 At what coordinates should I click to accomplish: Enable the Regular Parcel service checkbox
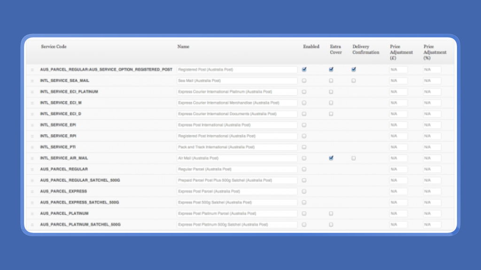pyautogui.click(x=304, y=169)
